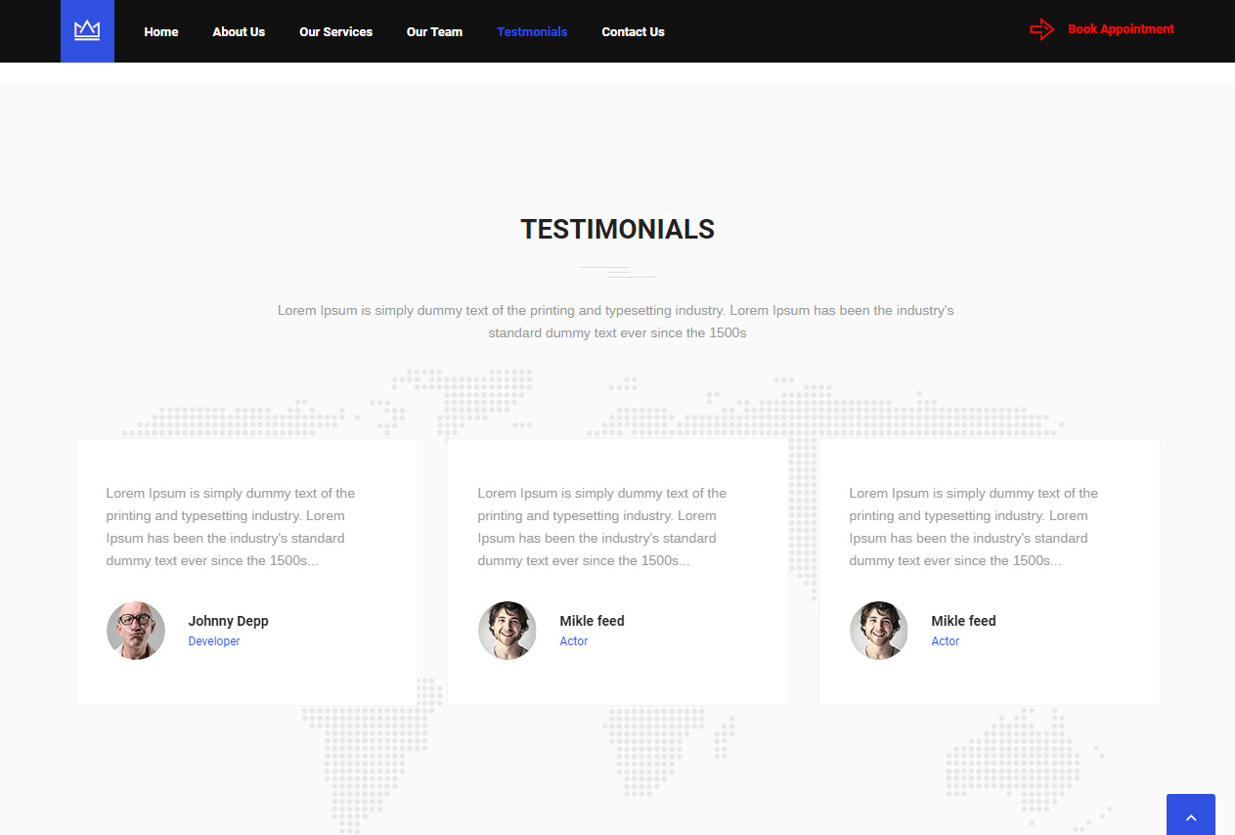Click the testimonial text in Johnny Depp's card
Viewport: 1235px width, 835px height.
(231, 527)
